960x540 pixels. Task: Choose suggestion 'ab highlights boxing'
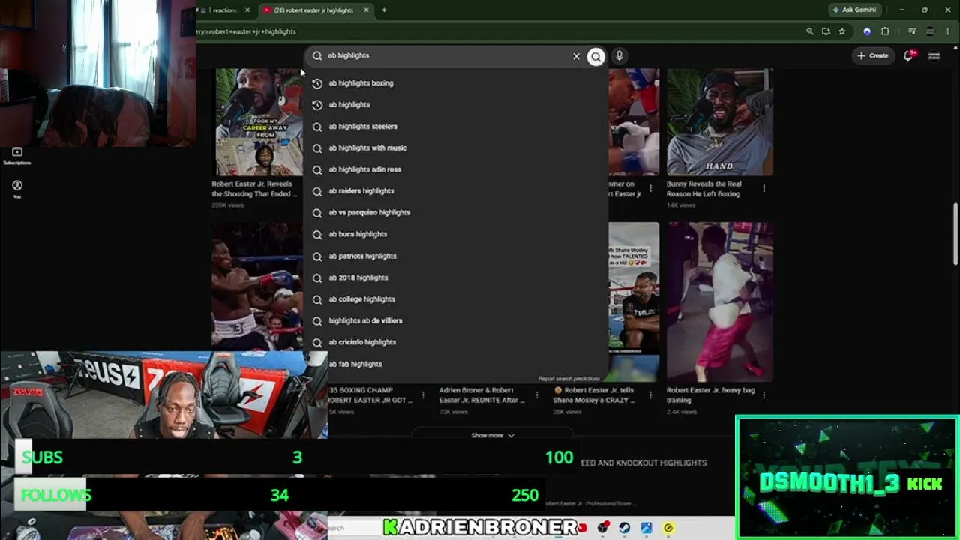tap(456, 83)
